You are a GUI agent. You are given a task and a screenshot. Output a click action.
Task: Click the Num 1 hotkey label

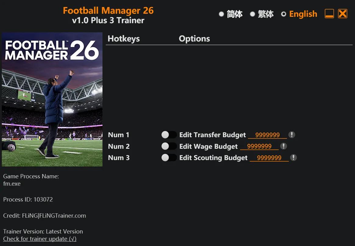pos(119,135)
